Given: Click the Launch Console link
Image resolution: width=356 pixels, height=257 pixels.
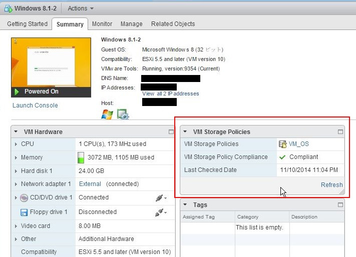Looking at the screenshot, I should [x=35, y=105].
